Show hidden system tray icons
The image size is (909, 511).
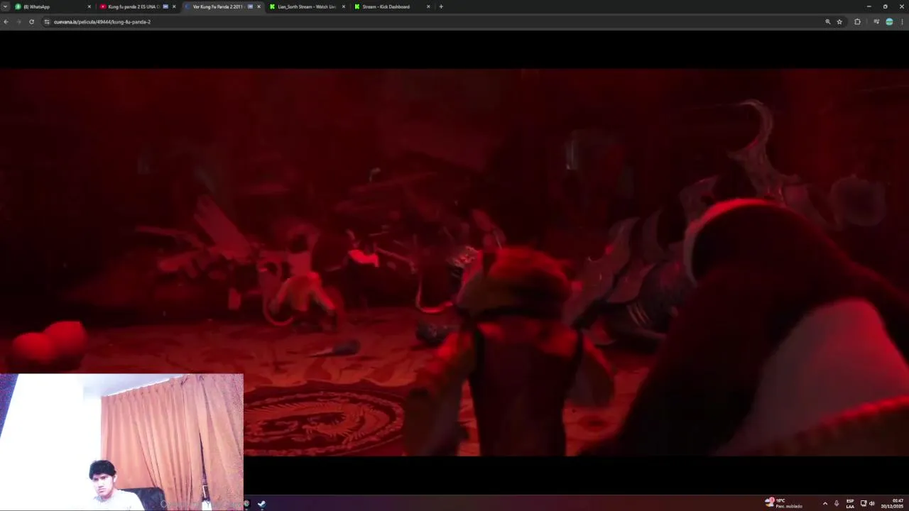tap(824, 503)
